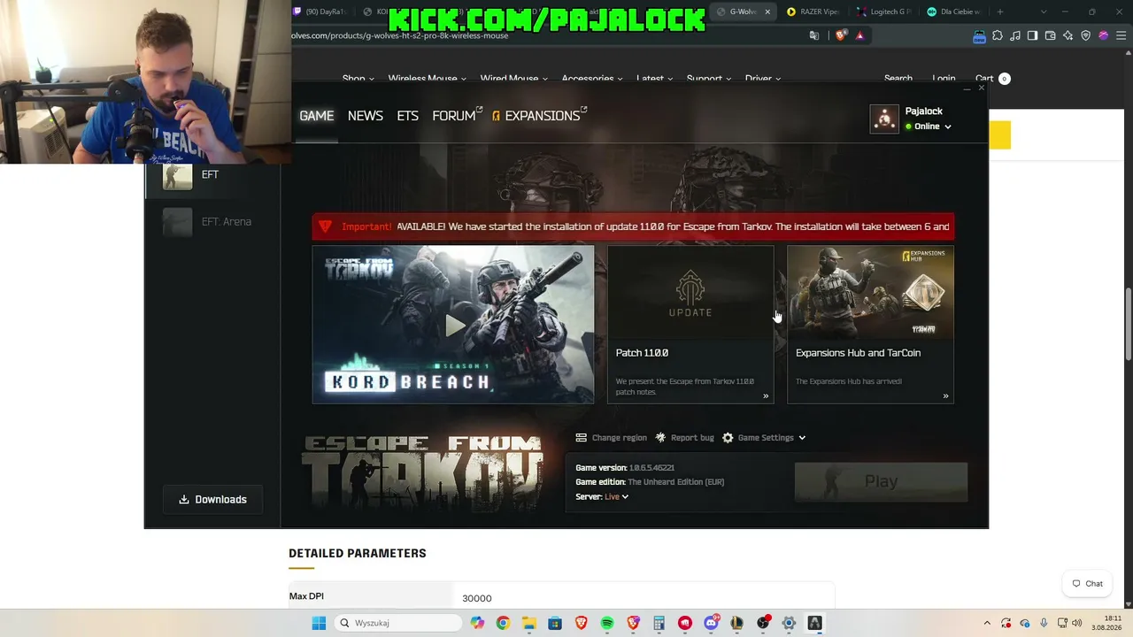Click the translate icon in address bar
1133x637 pixels.
tap(814, 35)
